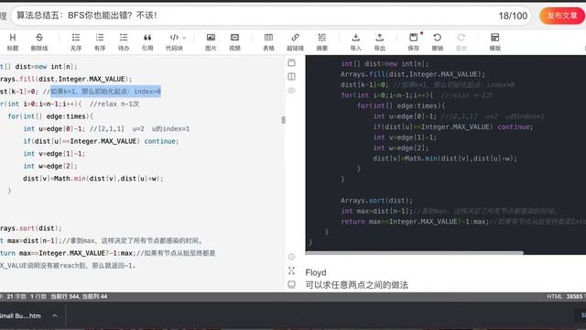Insert an image with 图片
The height and width of the screenshot is (330, 586).
pos(211,41)
